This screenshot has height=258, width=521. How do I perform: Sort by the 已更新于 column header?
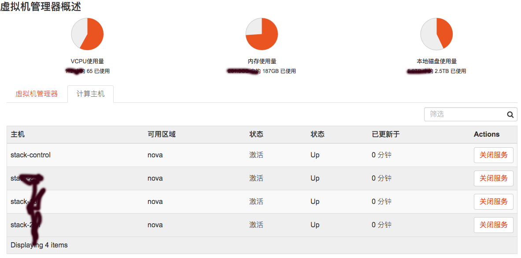point(385,134)
